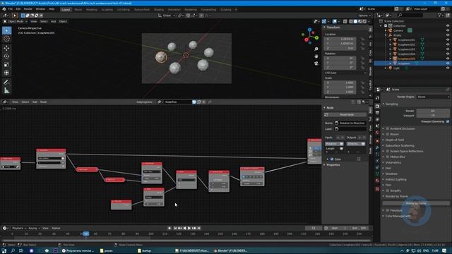Toggle node Color checkbox in Node panel
This screenshot has height=254, width=452.
(x=332, y=159)
